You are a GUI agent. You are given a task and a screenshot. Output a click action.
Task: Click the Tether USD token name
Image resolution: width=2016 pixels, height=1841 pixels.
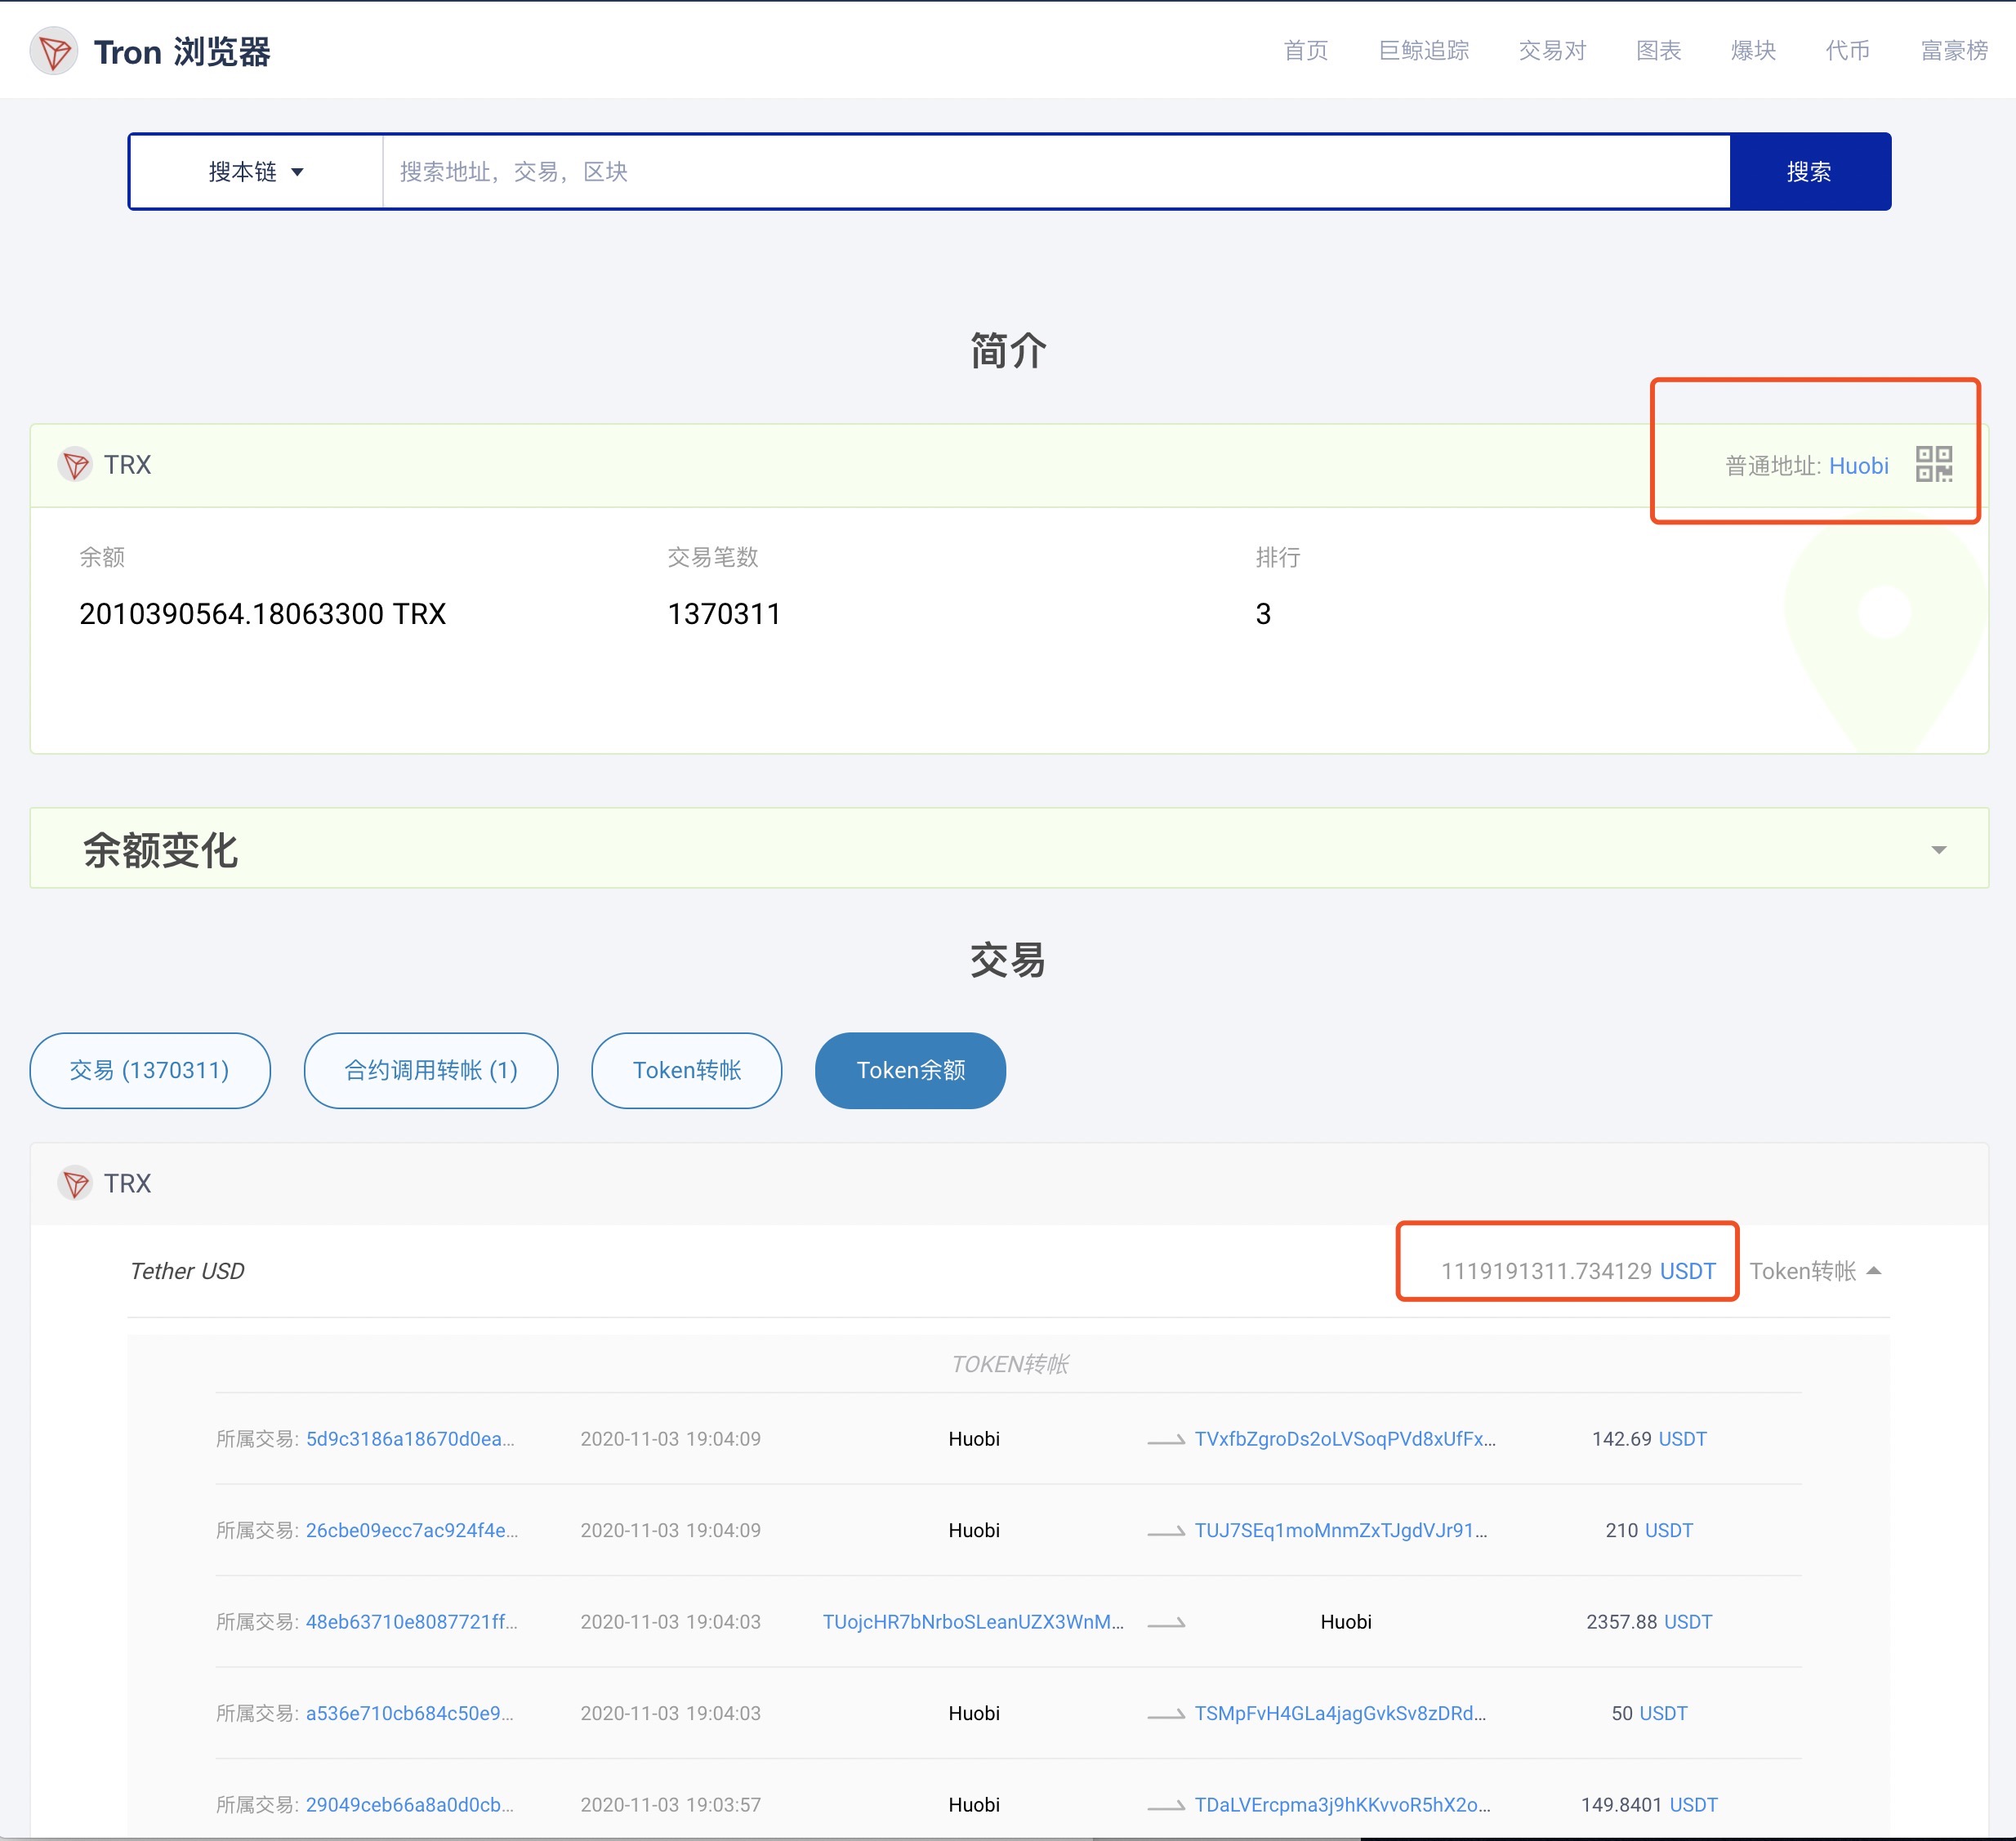[x=187, y=1271]
